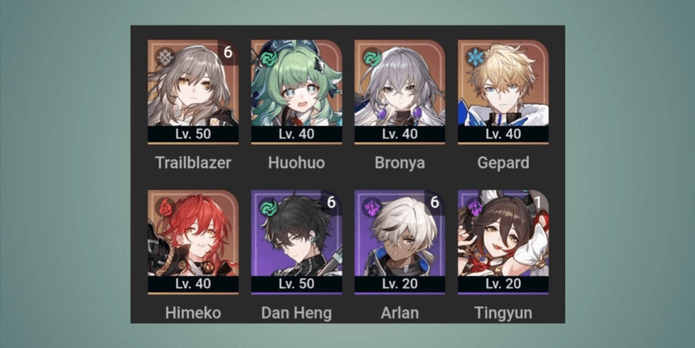Image resolution: width=695 pixels, height=348 pixels.
Task: Select Trailblazer's character portrait
Action: (193, 92)
